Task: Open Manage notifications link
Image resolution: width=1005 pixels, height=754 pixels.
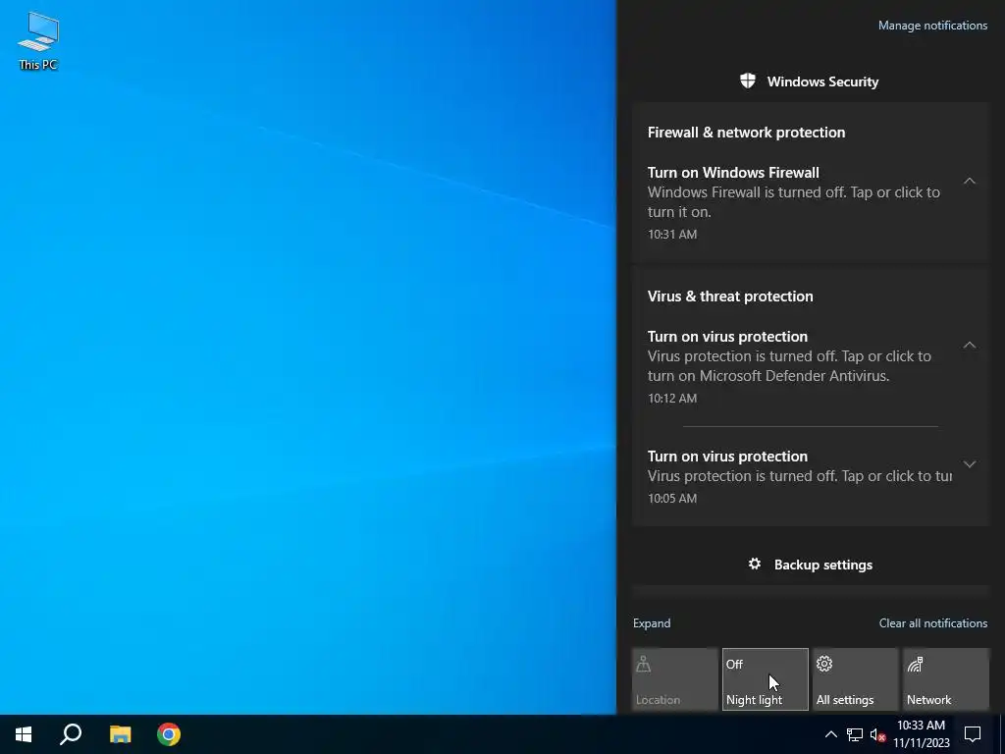Action: [932, 26]
